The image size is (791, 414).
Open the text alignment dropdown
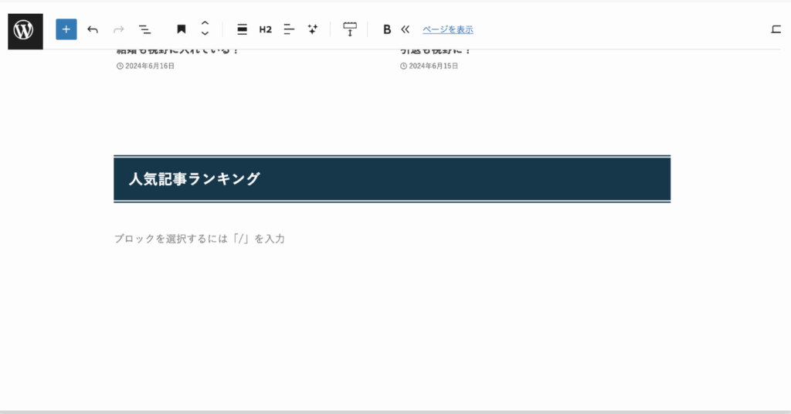pos(289,29)
